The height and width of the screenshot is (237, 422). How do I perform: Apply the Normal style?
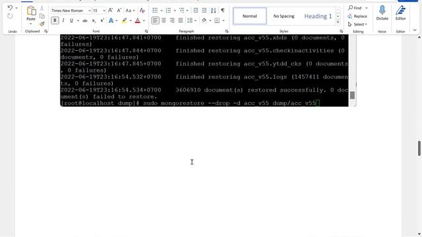pyautogui.click(x=250, y=16)
